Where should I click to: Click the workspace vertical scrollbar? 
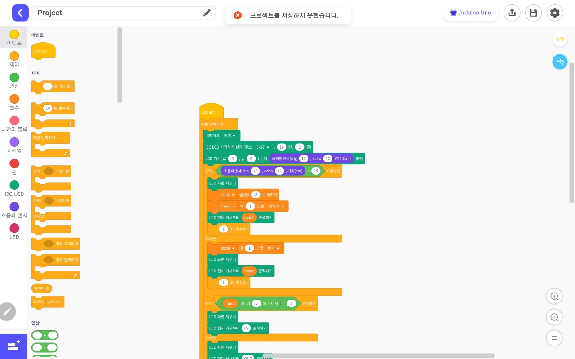[x=572, y=133]
